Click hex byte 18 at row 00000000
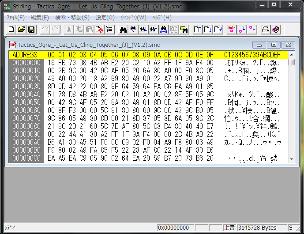 [51, 63]
